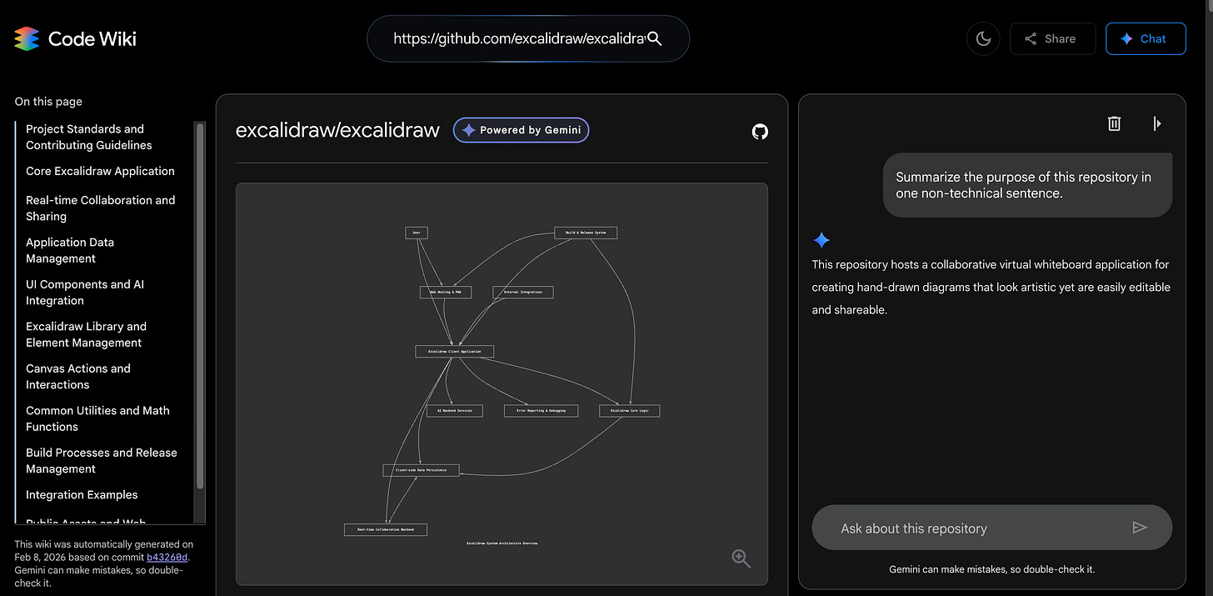Open the Chat panel button
Image resolution: width=1213 pixels, height=596 pixels.
click(1146, 38)
